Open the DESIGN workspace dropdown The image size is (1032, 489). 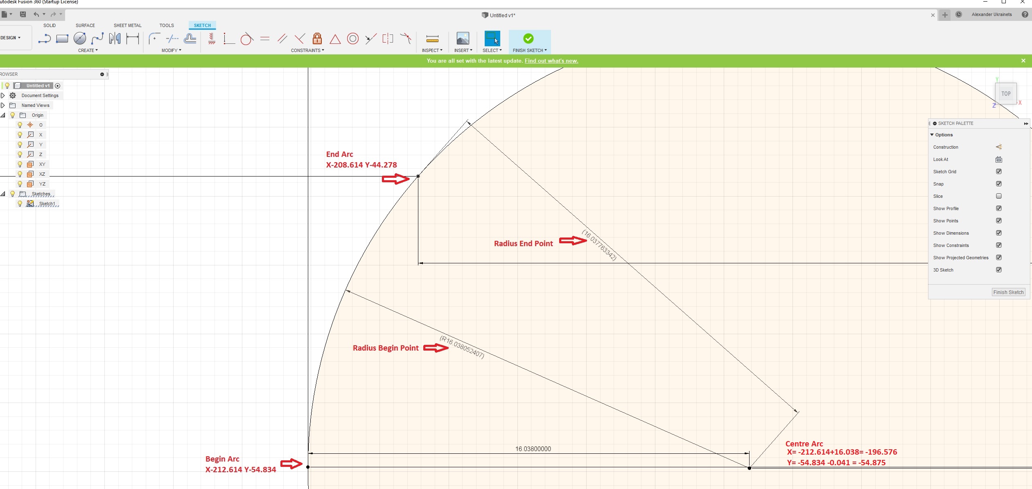pyautogui.click(x=11, y=38)
